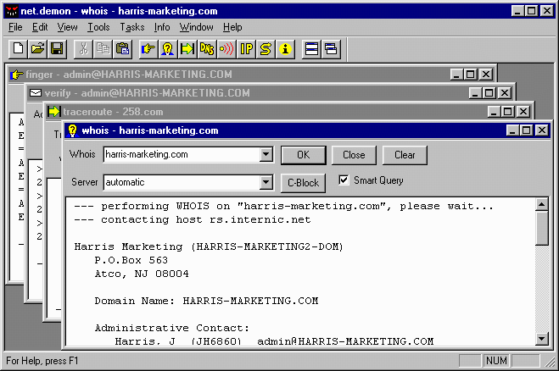Image resolution: width=559 pixels, height=371 pixels.
Task: Click the Save floppy disk icon
Action: (x=57, y=49)
